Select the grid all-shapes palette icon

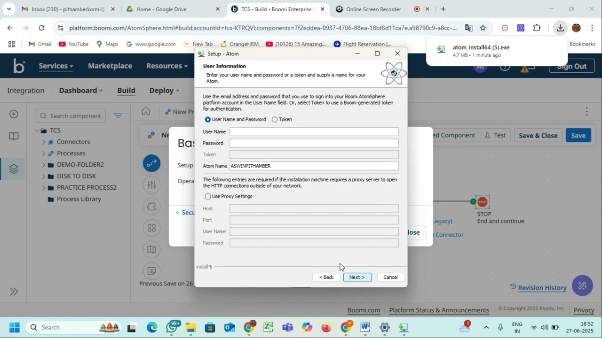(x=151, y=228)
